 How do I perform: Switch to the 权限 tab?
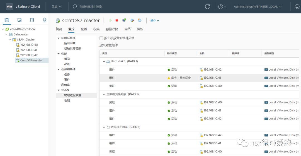coord(96,29)
